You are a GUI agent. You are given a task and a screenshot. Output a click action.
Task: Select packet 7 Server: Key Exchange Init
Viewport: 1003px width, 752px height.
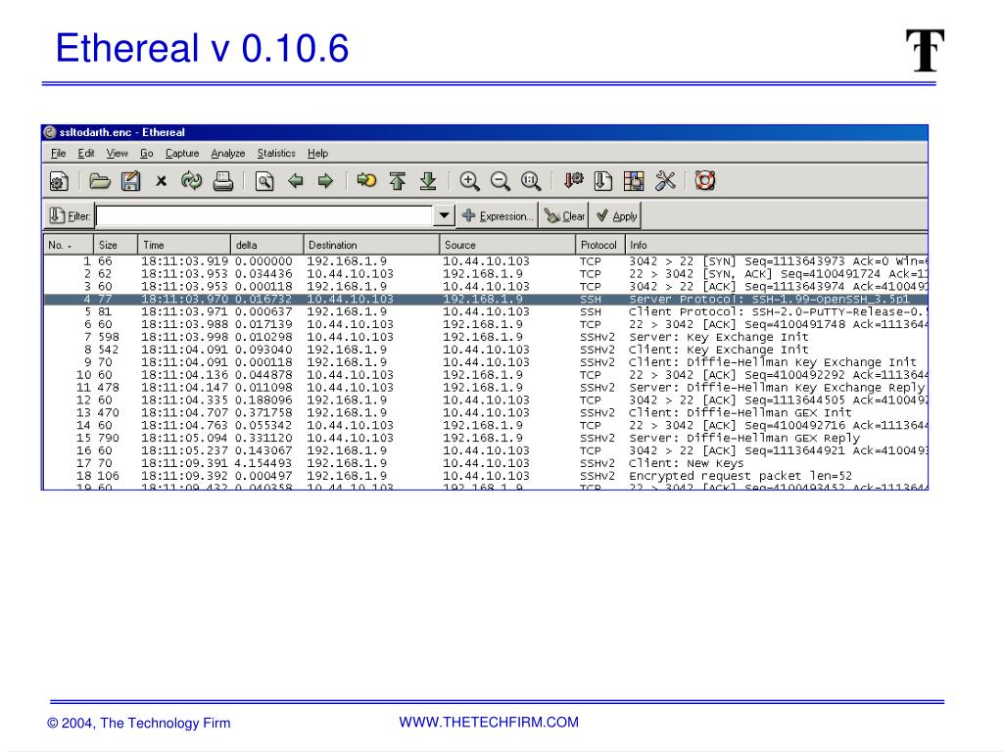(486, 337)
